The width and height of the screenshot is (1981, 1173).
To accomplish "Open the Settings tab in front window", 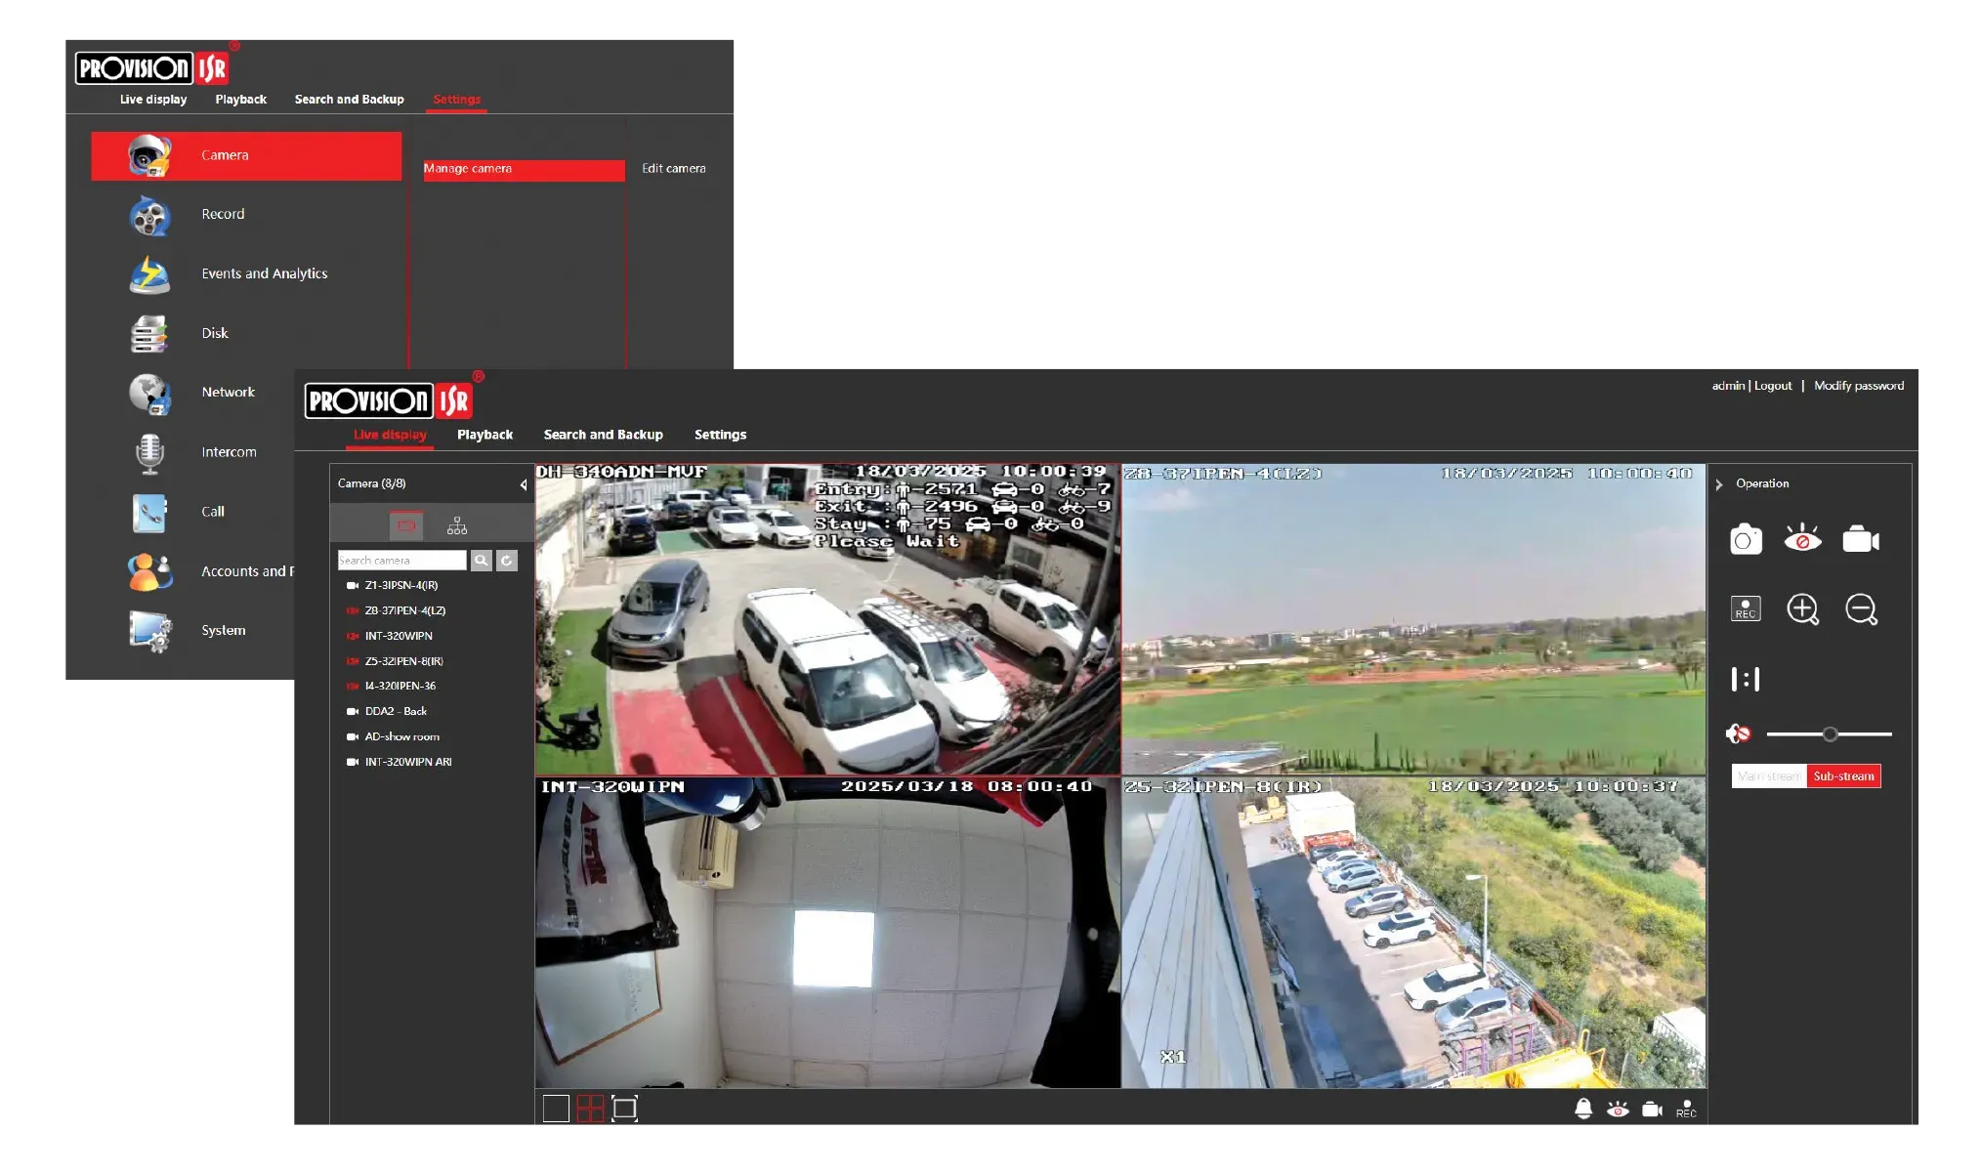I will click(x=720, y=435).
